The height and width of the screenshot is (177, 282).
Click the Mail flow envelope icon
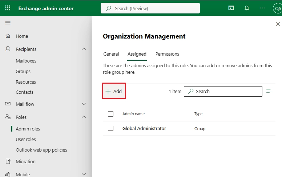tap(8, 104)
